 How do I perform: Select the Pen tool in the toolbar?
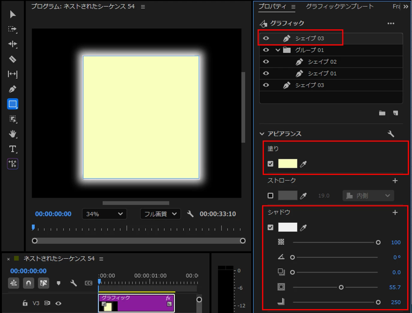pos(13,89)
